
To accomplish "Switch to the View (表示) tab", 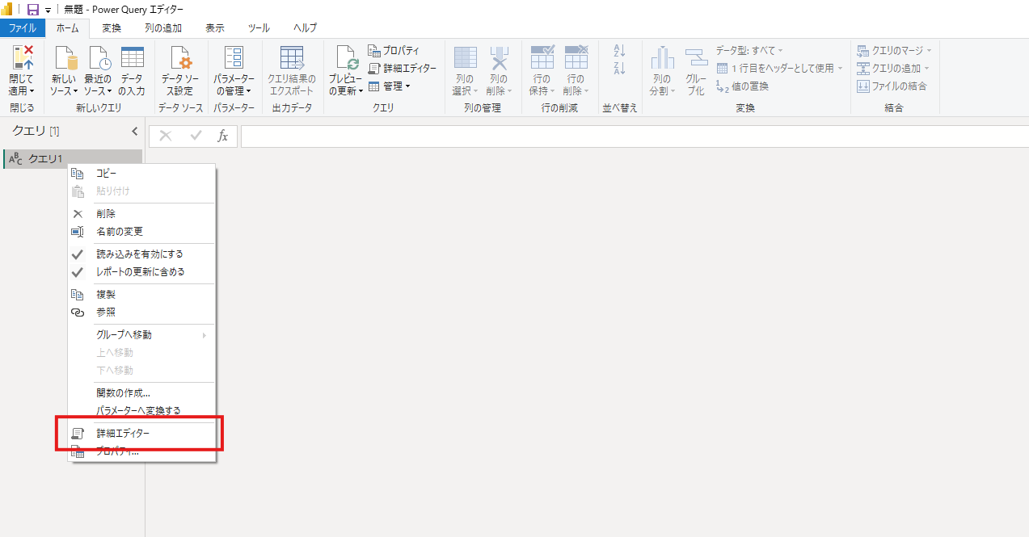I will click(215, 28).
